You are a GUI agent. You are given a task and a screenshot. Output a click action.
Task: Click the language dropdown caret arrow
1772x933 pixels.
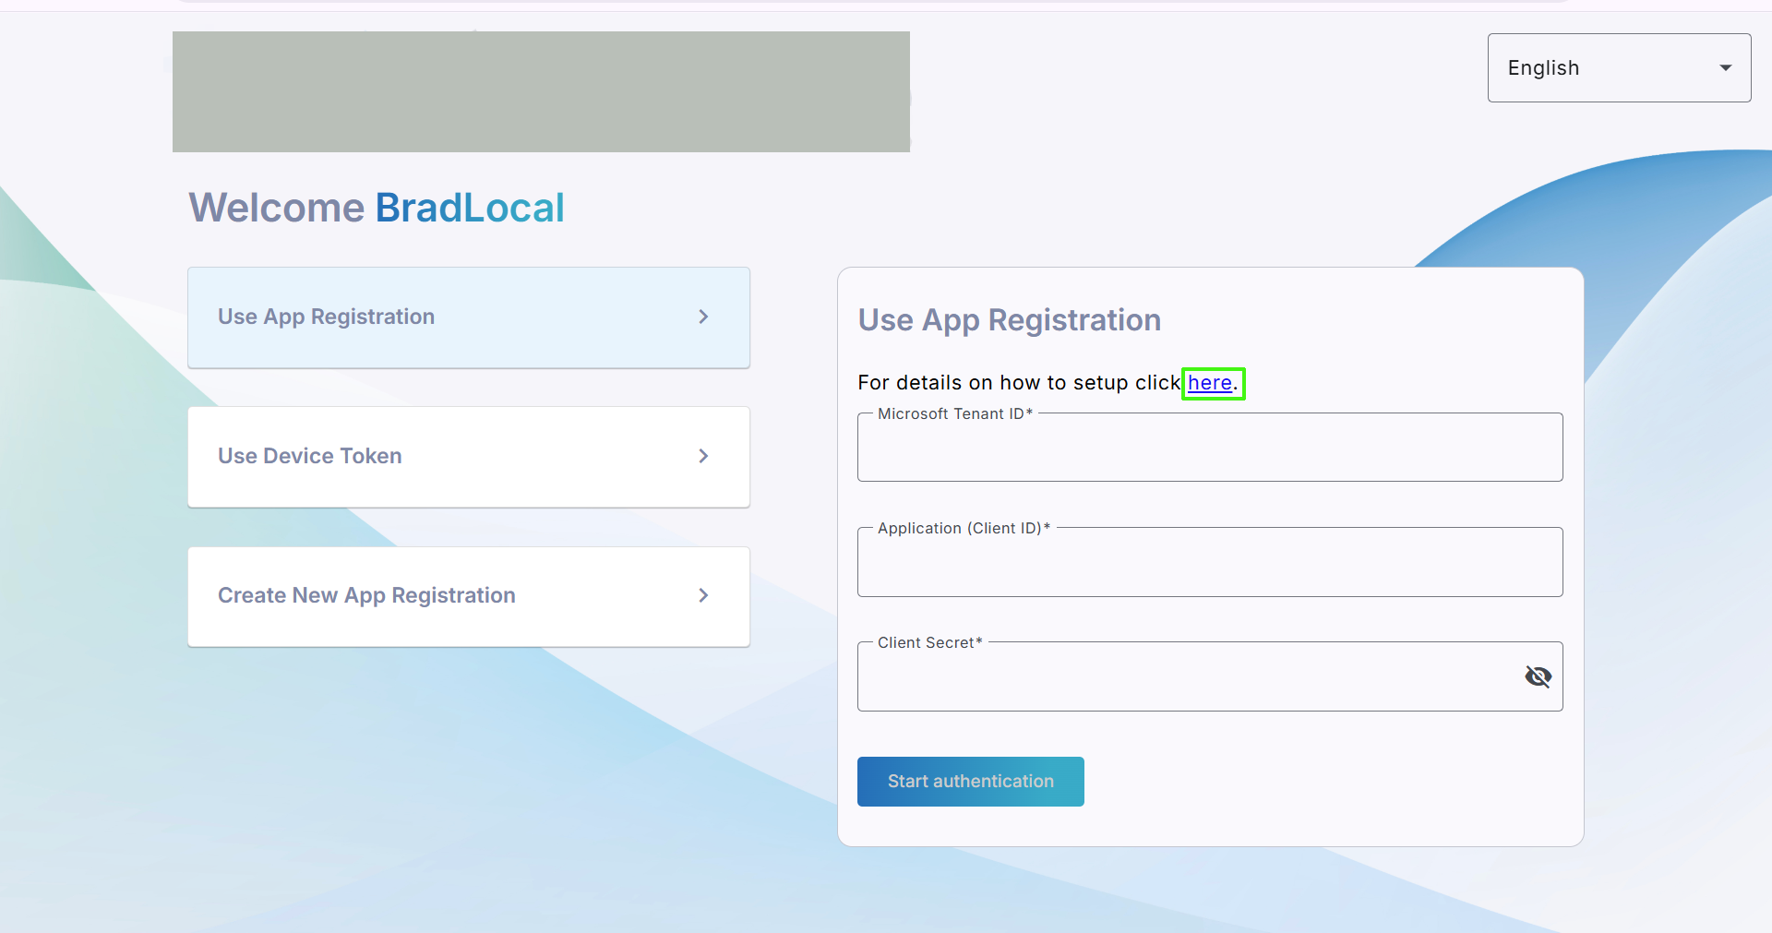coord(1725,67)
